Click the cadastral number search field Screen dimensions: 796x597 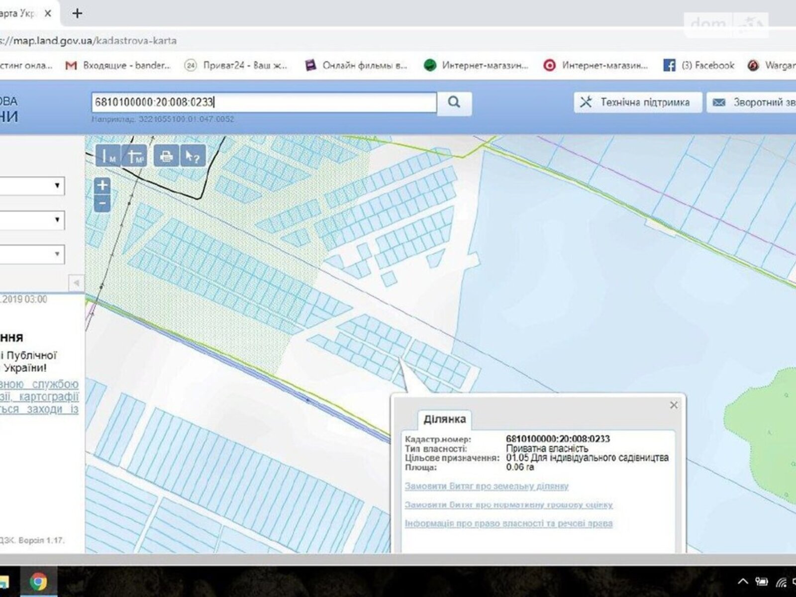[x=264, y=102]
